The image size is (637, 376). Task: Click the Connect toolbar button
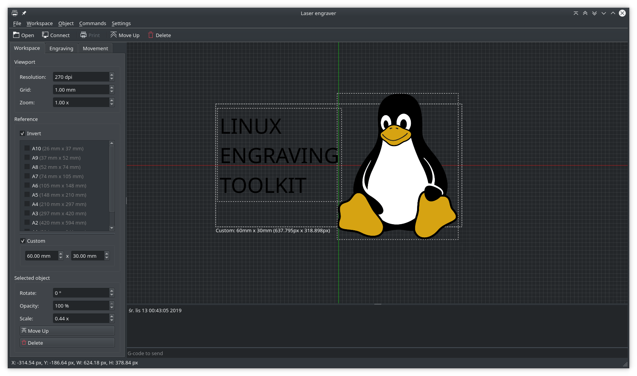coord(56,35)
